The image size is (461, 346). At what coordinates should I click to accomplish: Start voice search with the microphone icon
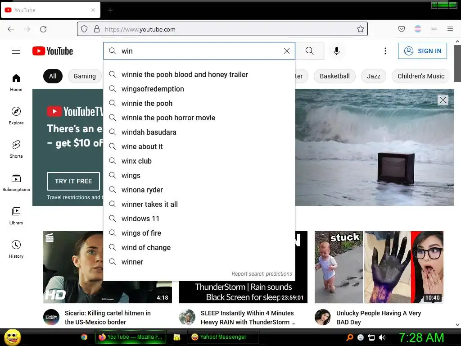337,51
